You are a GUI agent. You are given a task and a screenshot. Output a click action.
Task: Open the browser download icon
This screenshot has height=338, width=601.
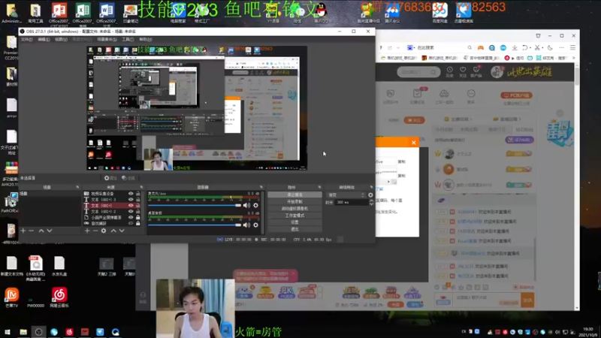tap(515, 47)
